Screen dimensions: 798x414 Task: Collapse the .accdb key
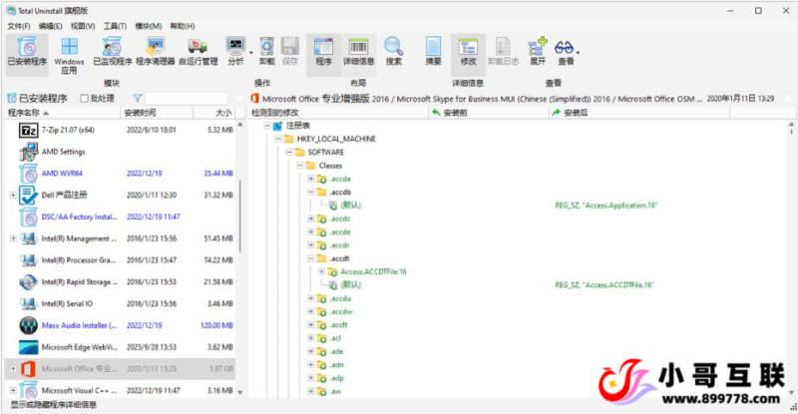(310, 192)
